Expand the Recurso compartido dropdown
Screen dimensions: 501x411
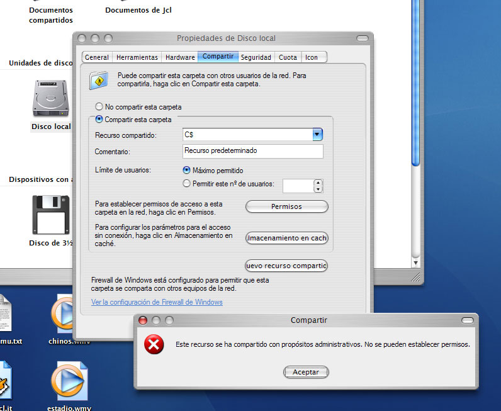point(318,135)
